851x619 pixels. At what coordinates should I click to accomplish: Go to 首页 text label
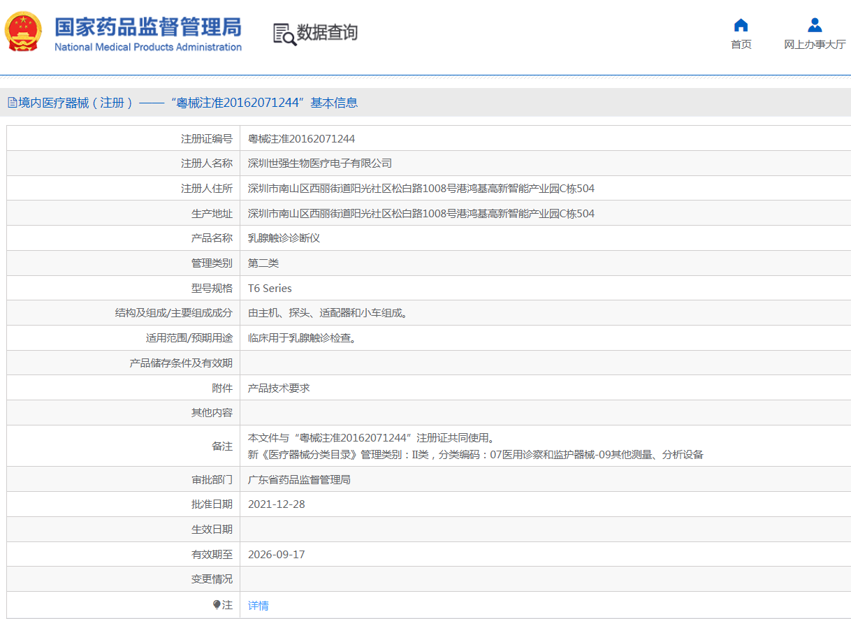[x=741, y=45]
